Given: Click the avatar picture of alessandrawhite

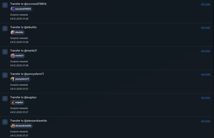Looking at the screenshot, I should point(13,126).
